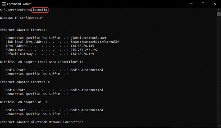Click the default gateway 134.63.74.129
The width and height of the screenshot is (221, 128).
point(82,54)
